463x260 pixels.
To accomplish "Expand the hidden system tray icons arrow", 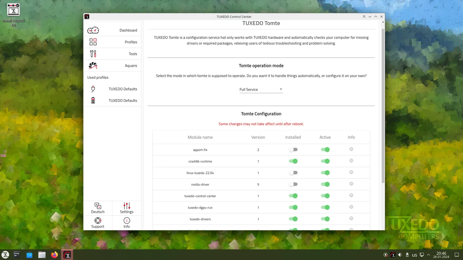I will 428,255.
